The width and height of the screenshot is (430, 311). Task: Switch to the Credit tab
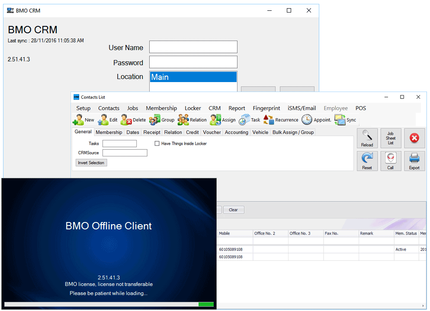(192, 132)
